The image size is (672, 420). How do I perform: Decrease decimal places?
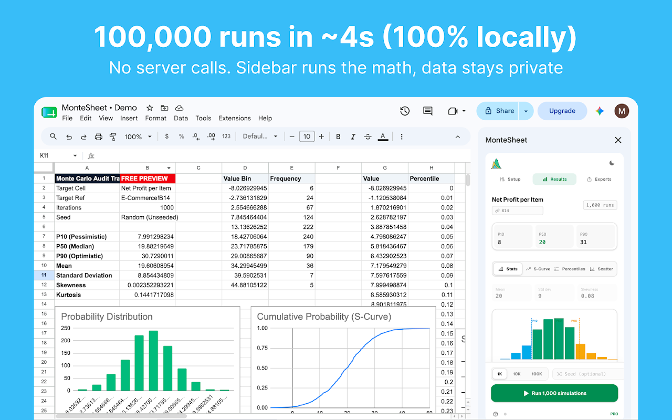[196, 136]
